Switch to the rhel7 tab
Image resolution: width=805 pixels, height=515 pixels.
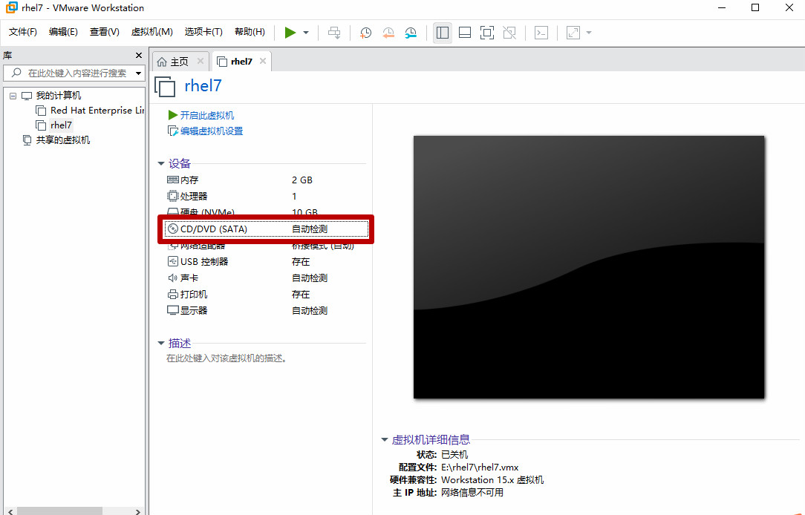point(241,62)
